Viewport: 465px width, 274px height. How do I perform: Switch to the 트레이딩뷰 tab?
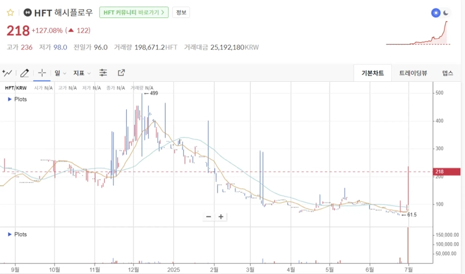point(413,73)
